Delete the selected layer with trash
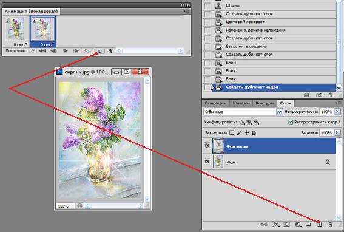This screenshot has height=232, width=344. pyautogui.click(x=331, y=224)
